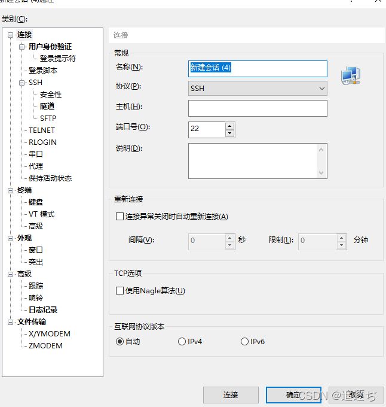Image resolution: width=386 pixels, height=407 pixels.
Task: Collapse the 终端 tree node
Action: (x=10, y=190)
